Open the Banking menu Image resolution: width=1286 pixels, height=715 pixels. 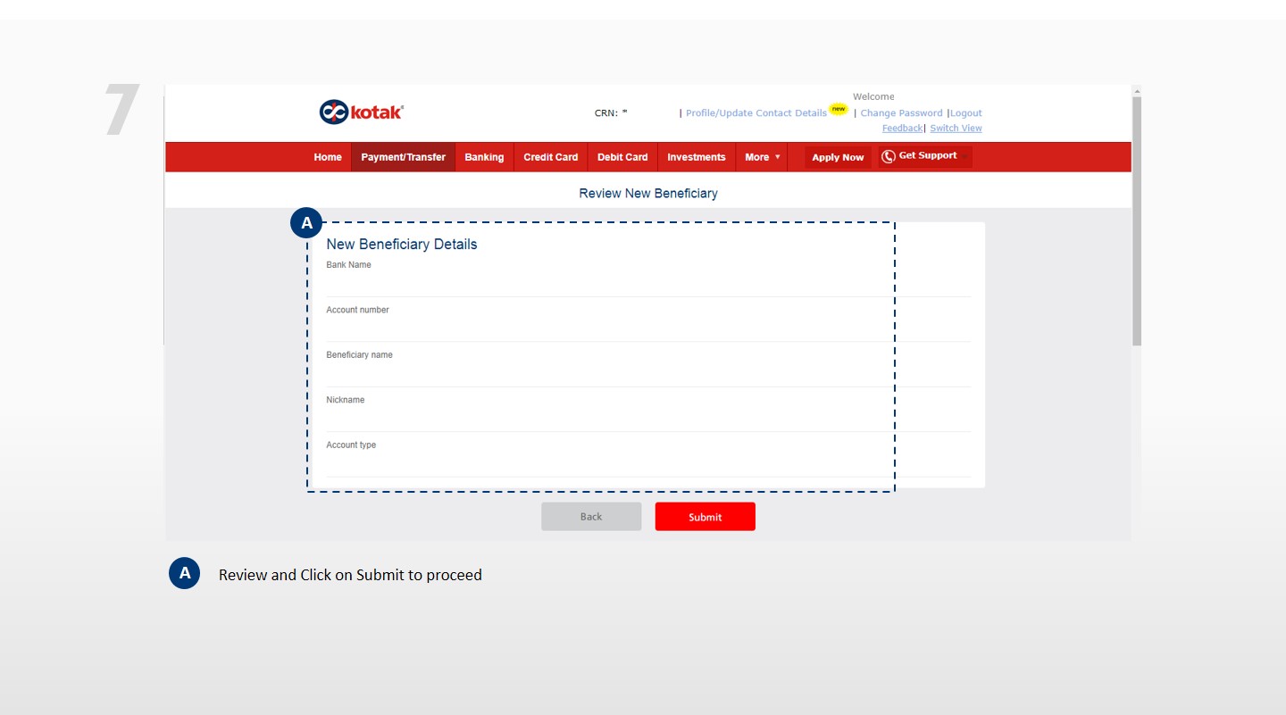484,157
